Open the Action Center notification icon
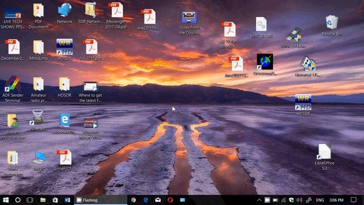This screenshot has width=364, height=205. pos(353,200)
